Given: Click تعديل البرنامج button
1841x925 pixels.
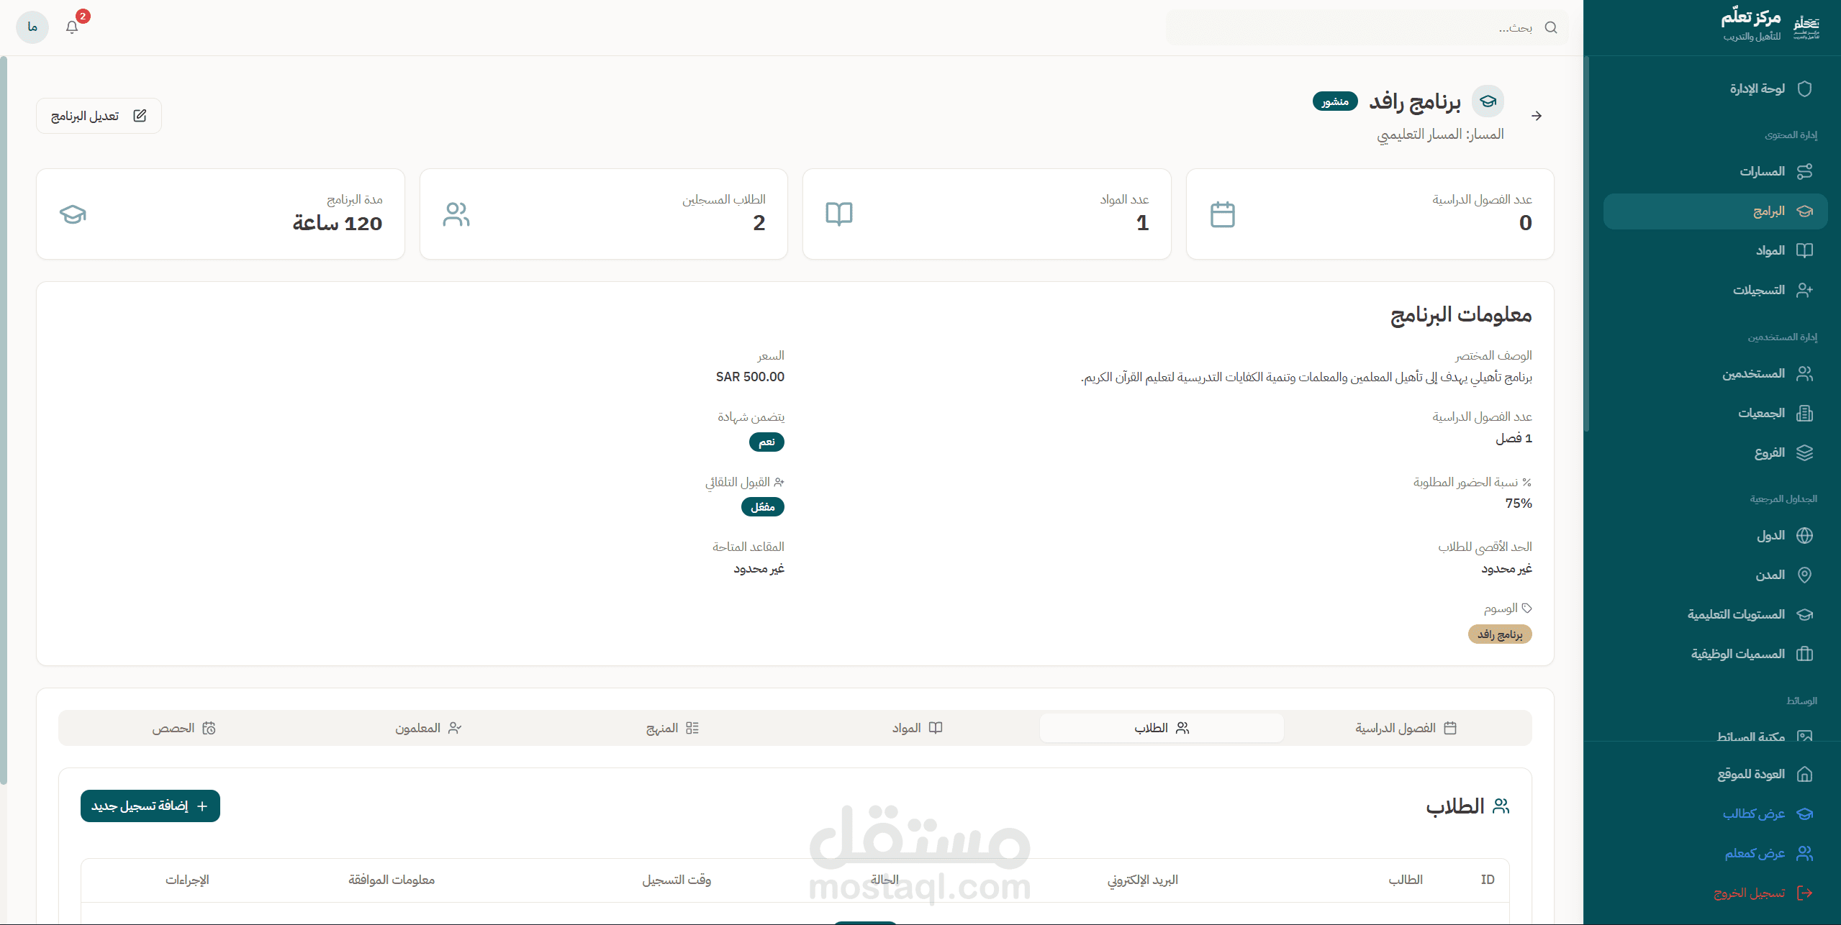Looking at the screenshot, I should coord(99,116).
